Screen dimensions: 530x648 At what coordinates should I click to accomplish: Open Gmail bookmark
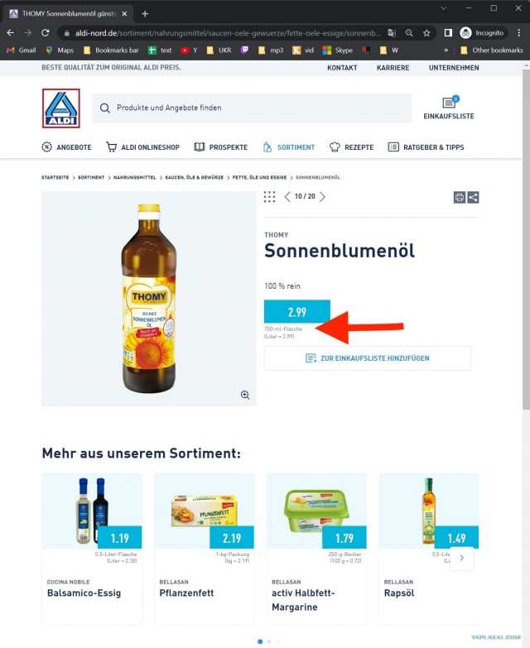22,50
